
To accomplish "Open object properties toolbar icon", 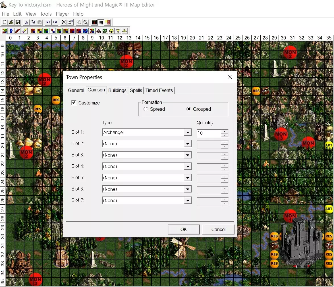I will pos(70,22).
